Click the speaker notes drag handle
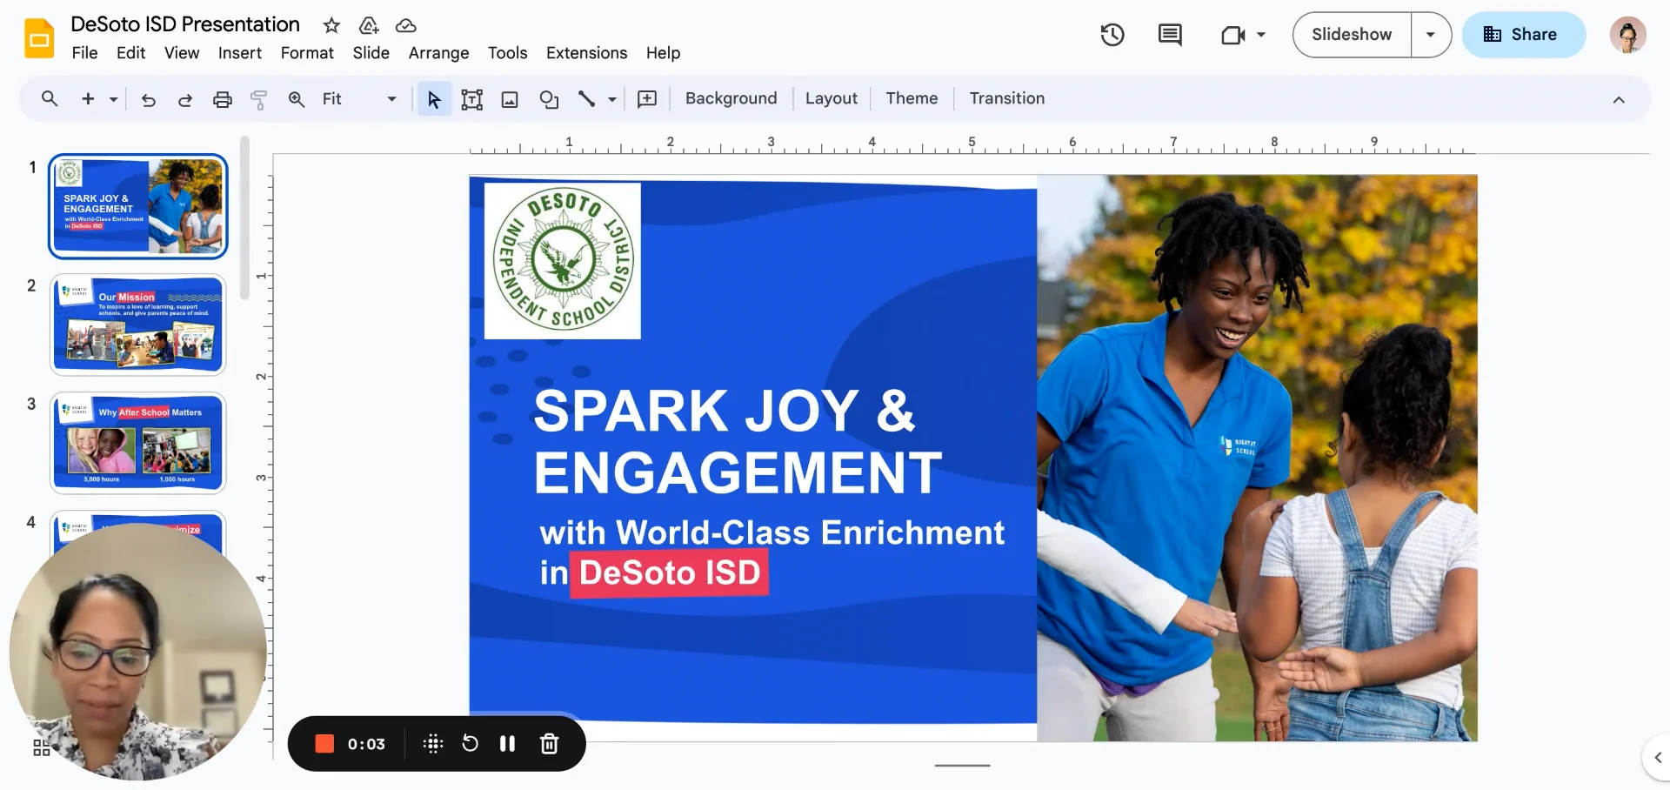The width and height of the screenshot is (1670, 790). (x=963, y=766)
